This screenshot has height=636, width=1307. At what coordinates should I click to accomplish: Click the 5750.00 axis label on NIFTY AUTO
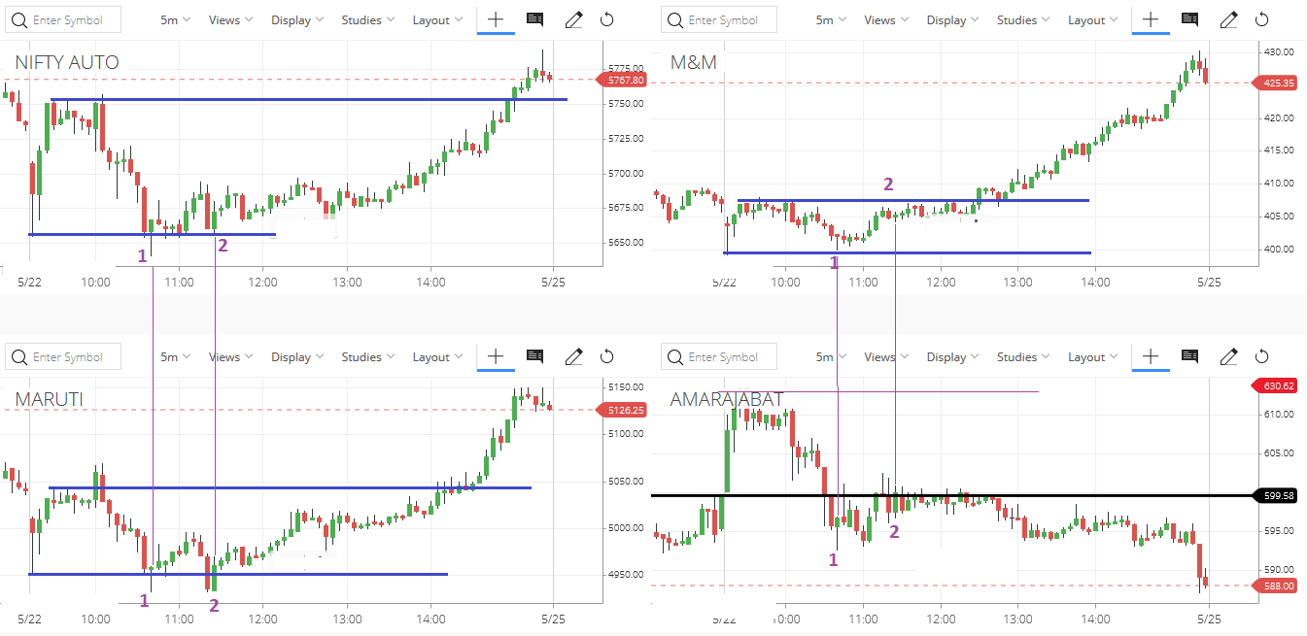click(626, 104)
